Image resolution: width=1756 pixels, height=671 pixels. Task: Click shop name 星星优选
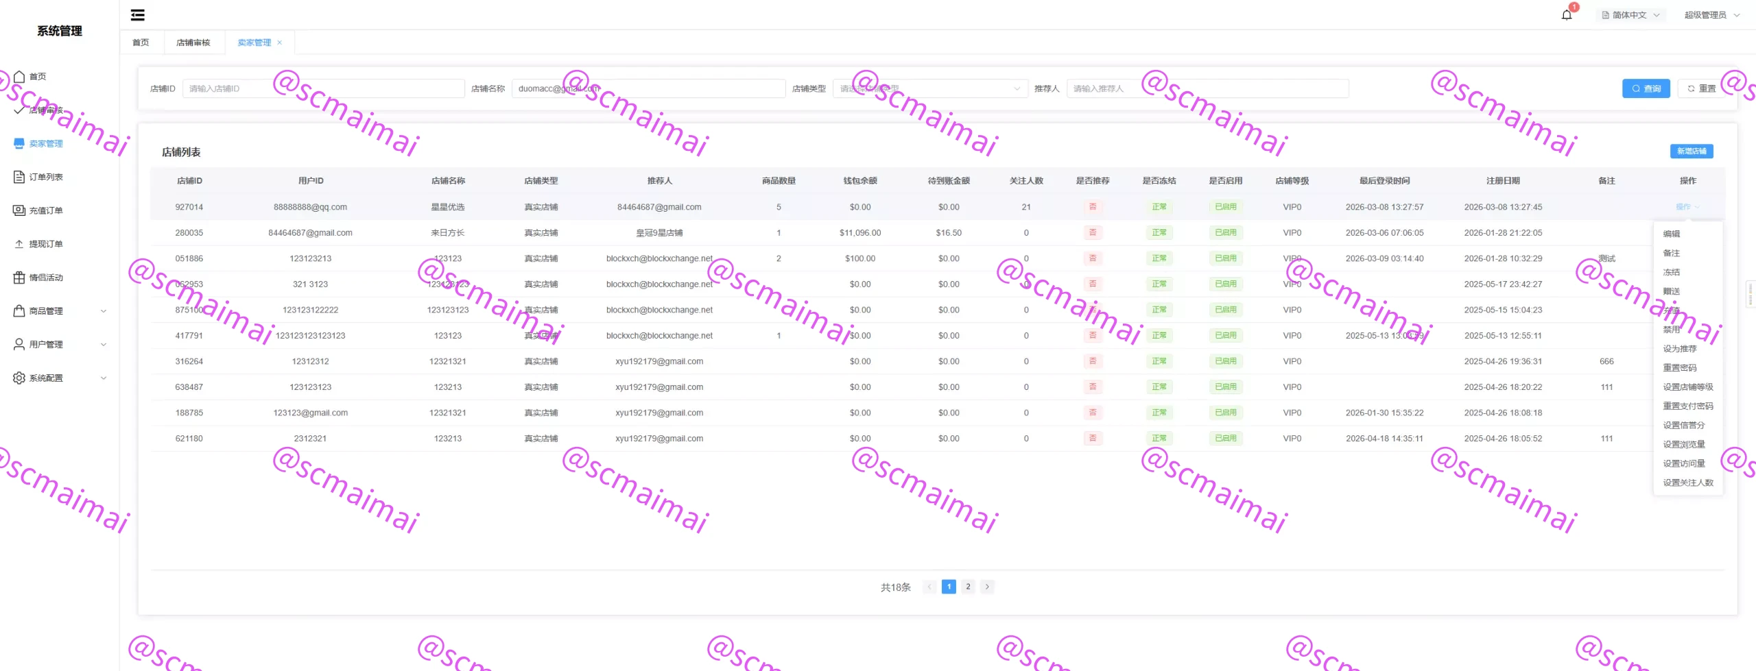(447, 208)
